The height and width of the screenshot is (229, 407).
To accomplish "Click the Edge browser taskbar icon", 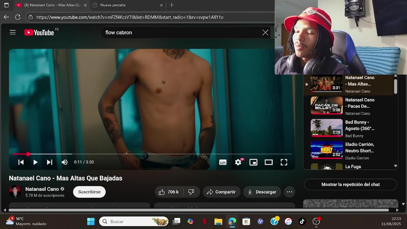I will click(232, 221).
